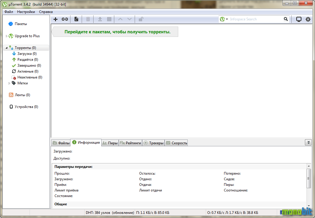Open the Настройки menu
This screenshot has height=218, width=315.
click(x=26, y=12)
